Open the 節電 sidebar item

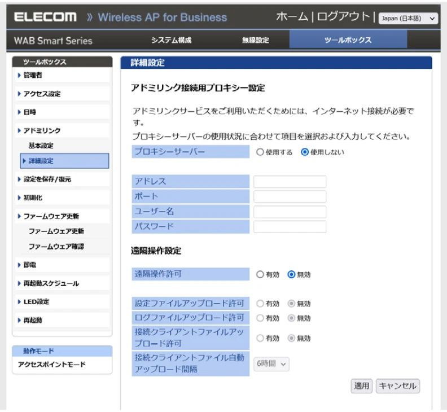pos(62,265)
